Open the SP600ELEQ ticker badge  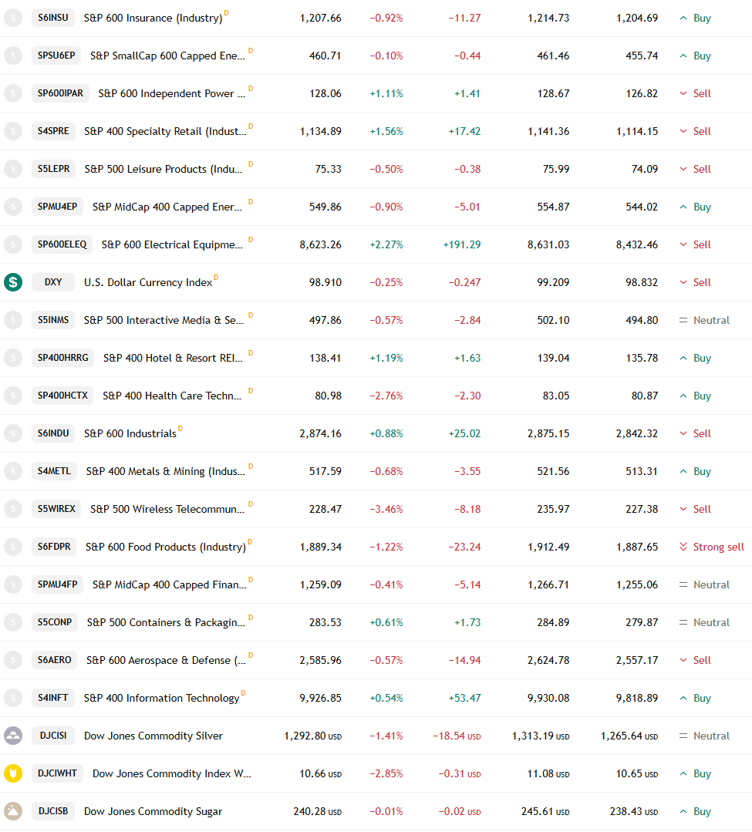(x=62, y=244)
